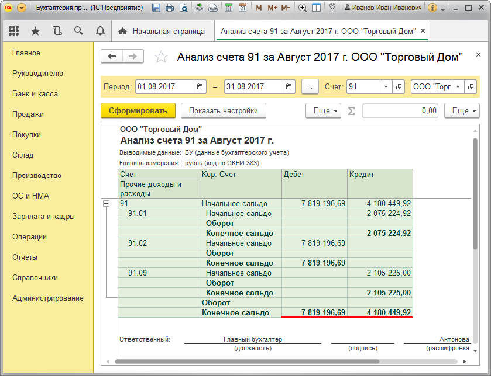The image size is (491, 376).
Task: Open the calculator icon
Action: 229,8
